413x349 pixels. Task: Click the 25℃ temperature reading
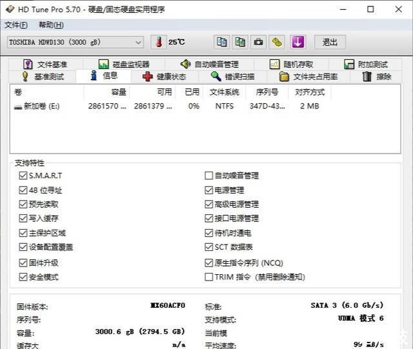click(x=177, y=42)
